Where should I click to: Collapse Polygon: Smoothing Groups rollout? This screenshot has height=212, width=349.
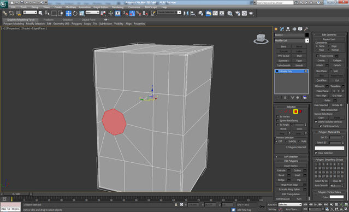[x=330, y=160]
